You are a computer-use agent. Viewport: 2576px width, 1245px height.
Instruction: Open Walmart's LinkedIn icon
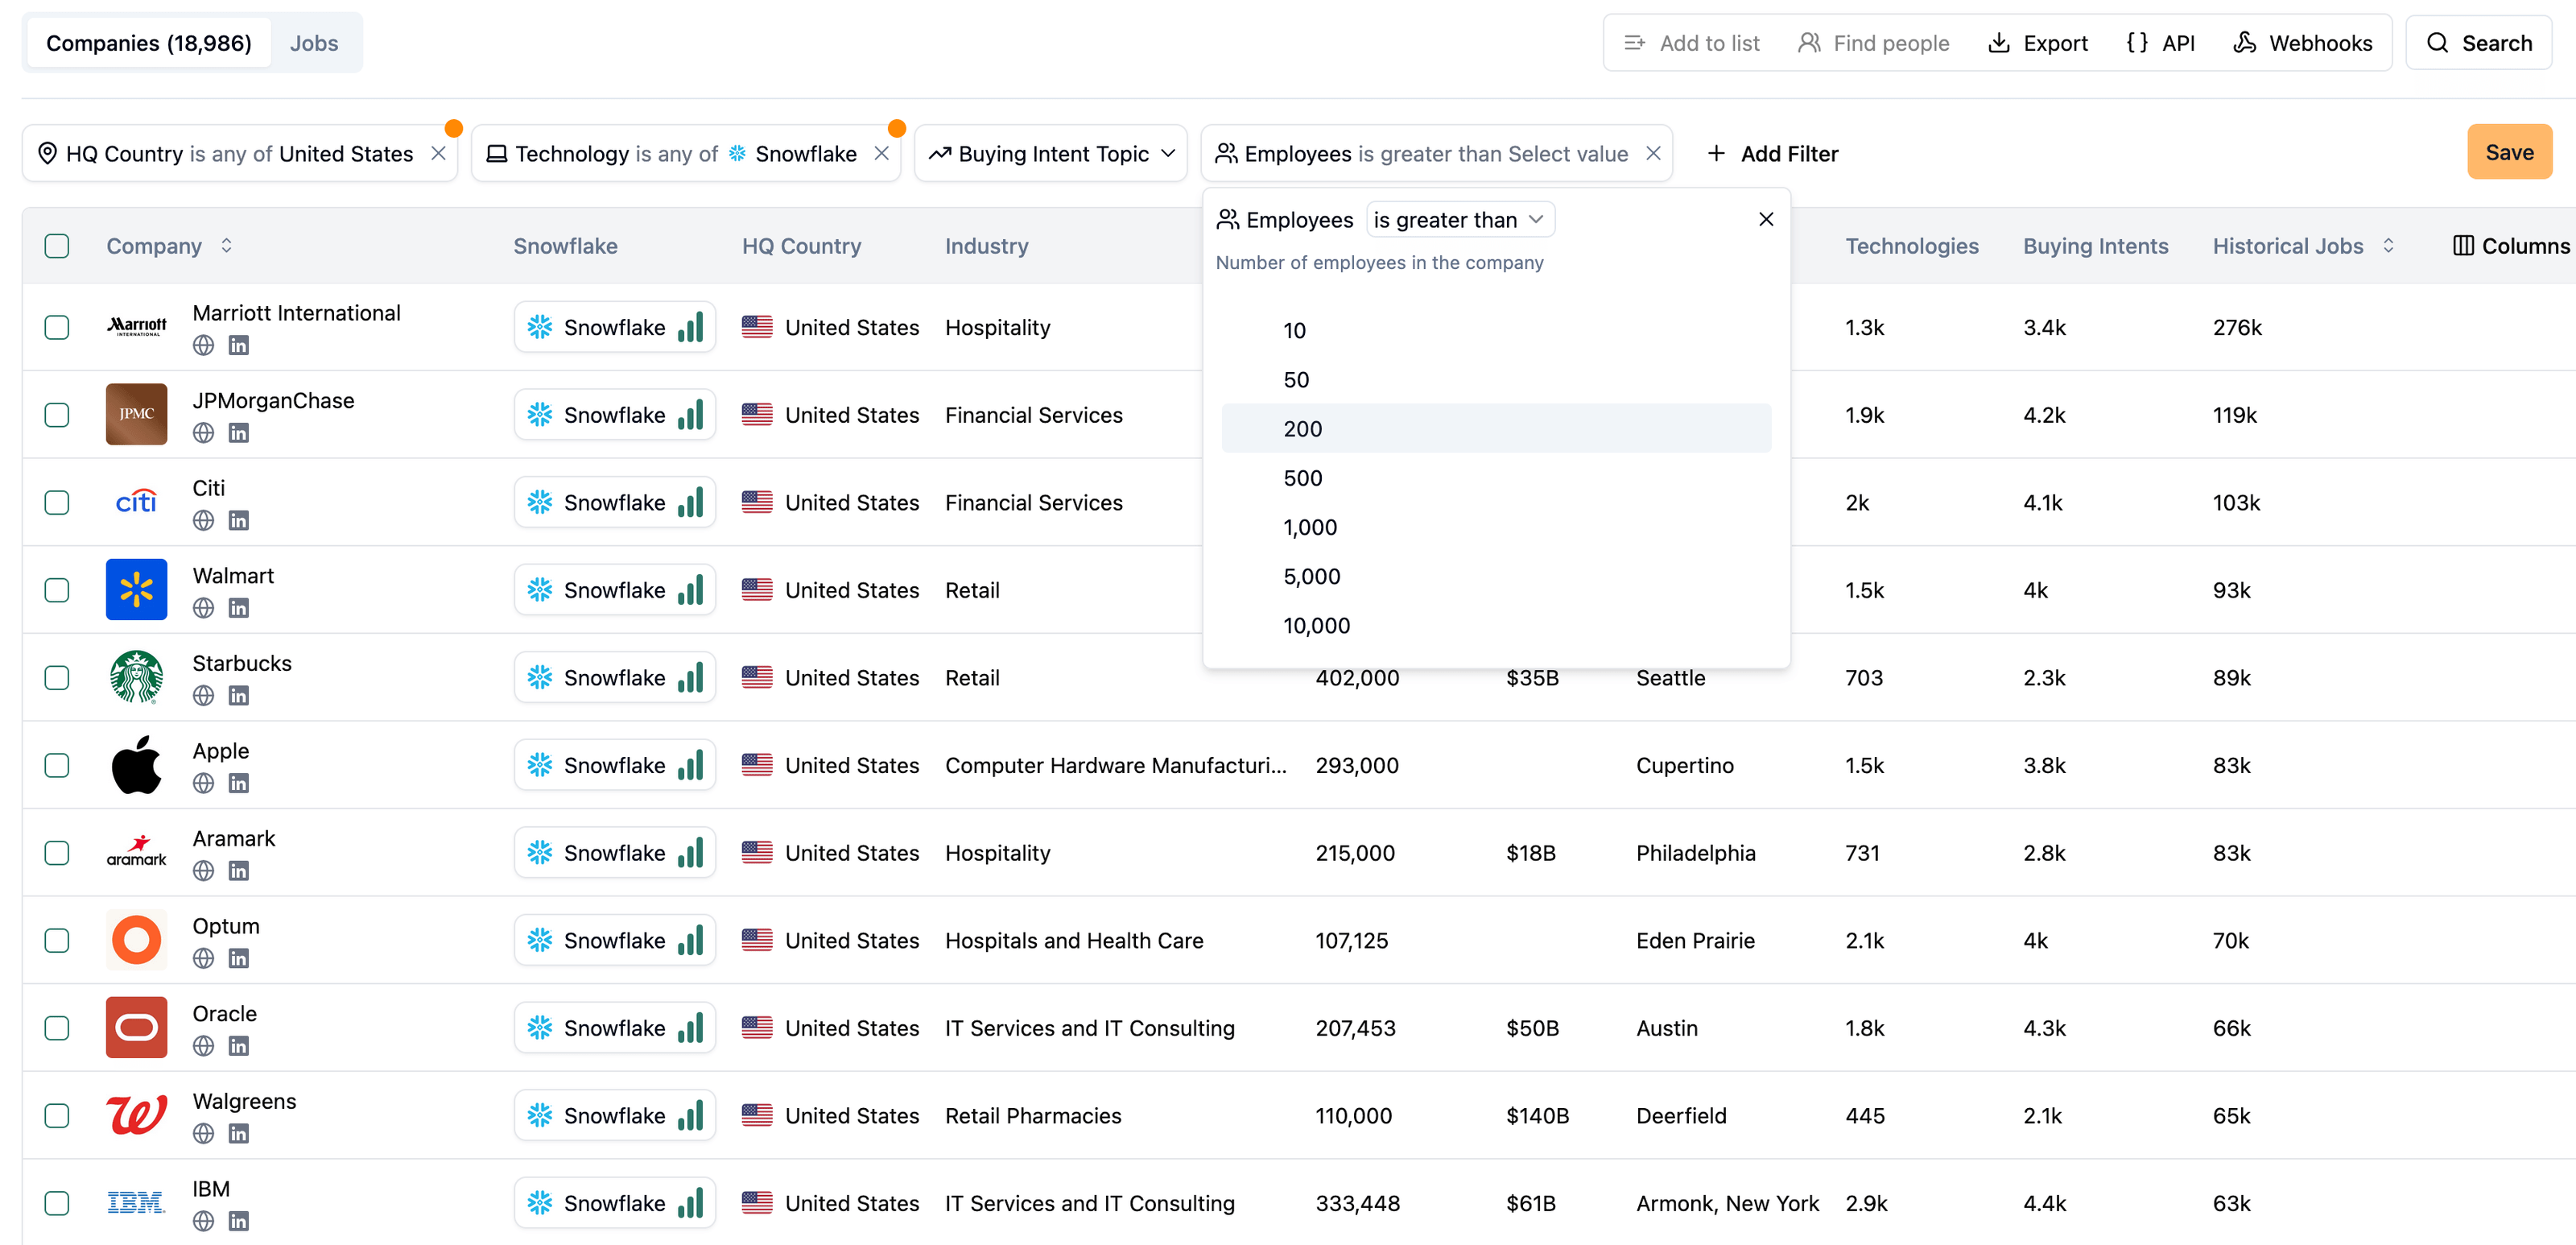[x=238, y=608]
